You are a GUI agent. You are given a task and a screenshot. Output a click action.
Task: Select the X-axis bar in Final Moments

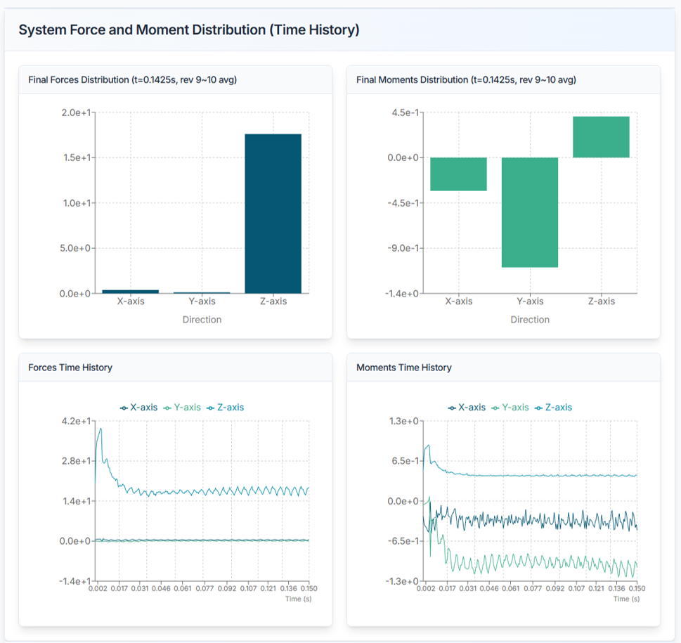pos(458,174)
